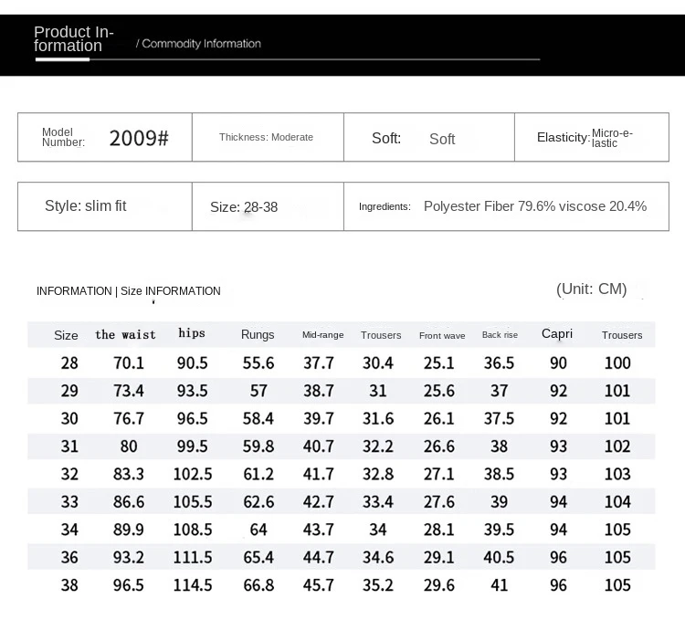Click the '(Unit: CM)' label
This screenshot has height=630, width=685.
(591, 289)
